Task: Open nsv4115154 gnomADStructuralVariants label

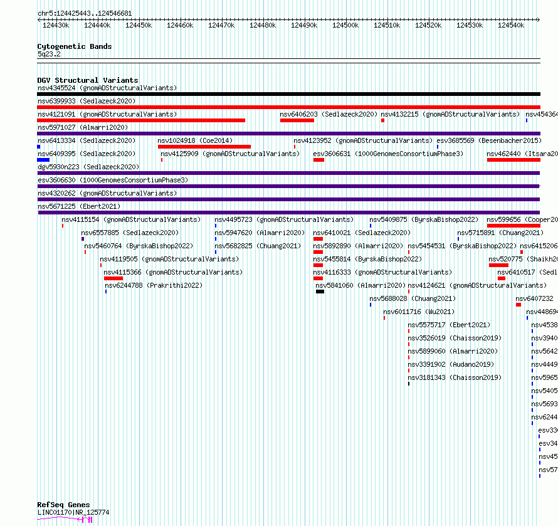Action: (x=131, y=219)
